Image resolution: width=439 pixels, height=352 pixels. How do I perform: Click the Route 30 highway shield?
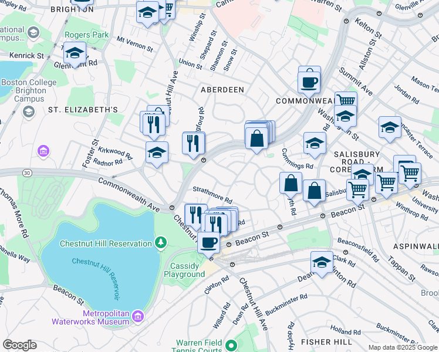coord(27,173)
